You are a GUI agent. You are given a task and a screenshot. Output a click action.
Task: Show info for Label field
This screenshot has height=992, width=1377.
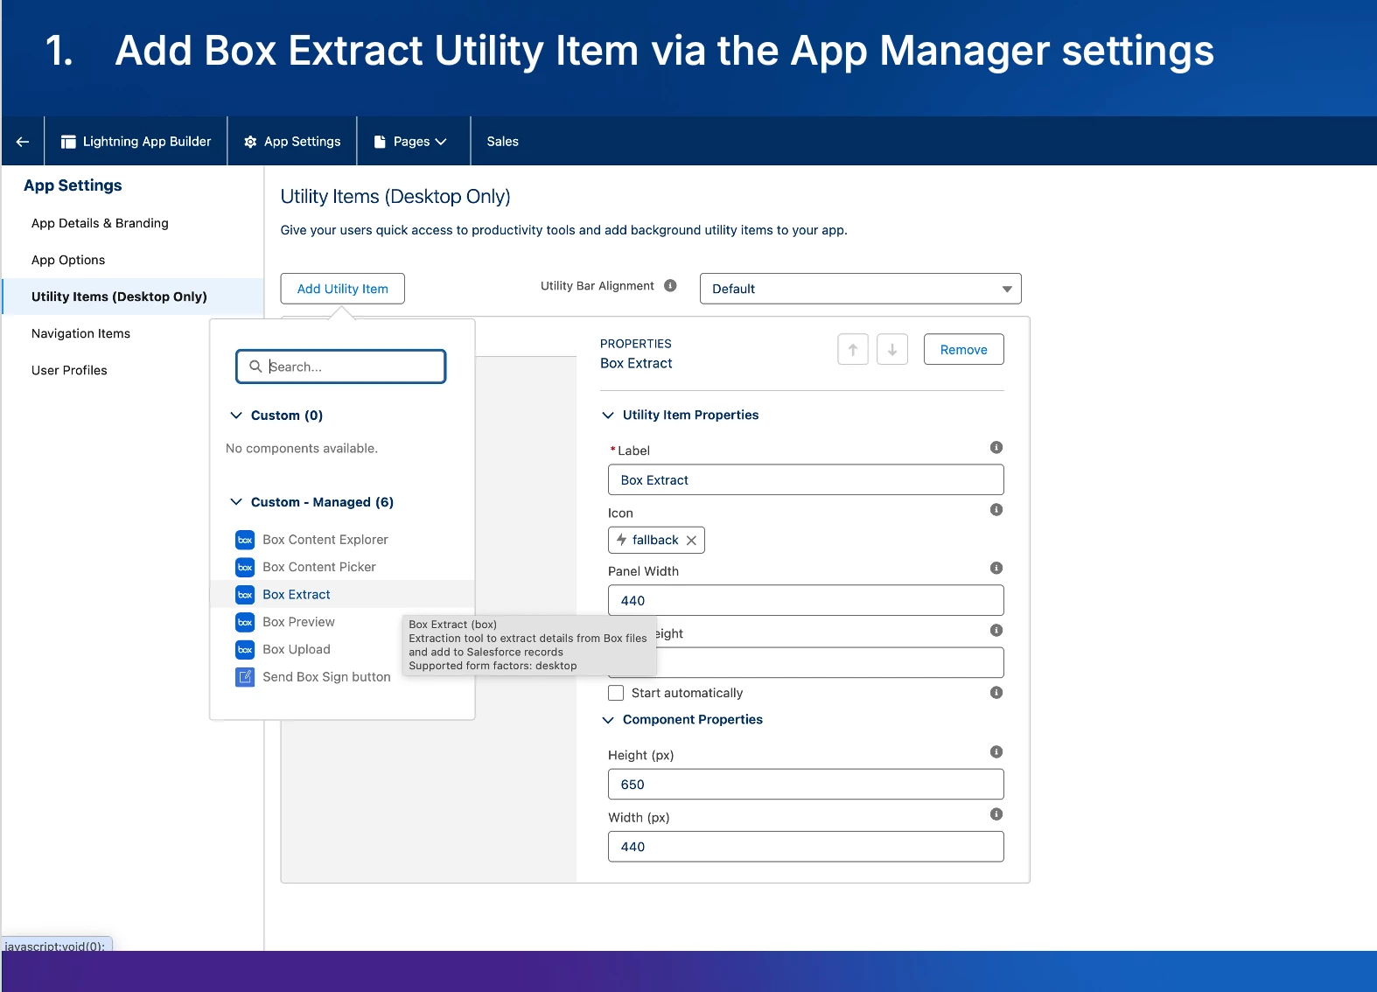click(x=996, y=448)
